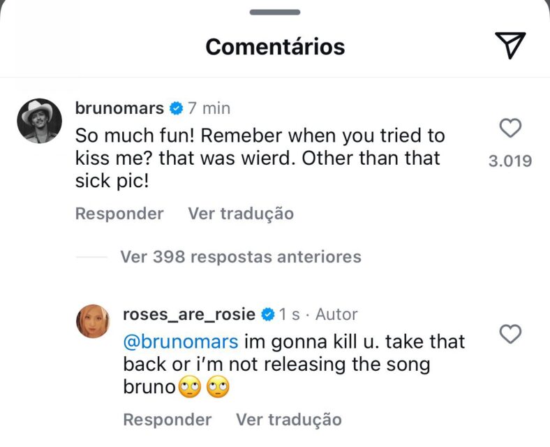Tap the Autor label on the reply
Screen dimensions: 550x447
pos(336,315)
